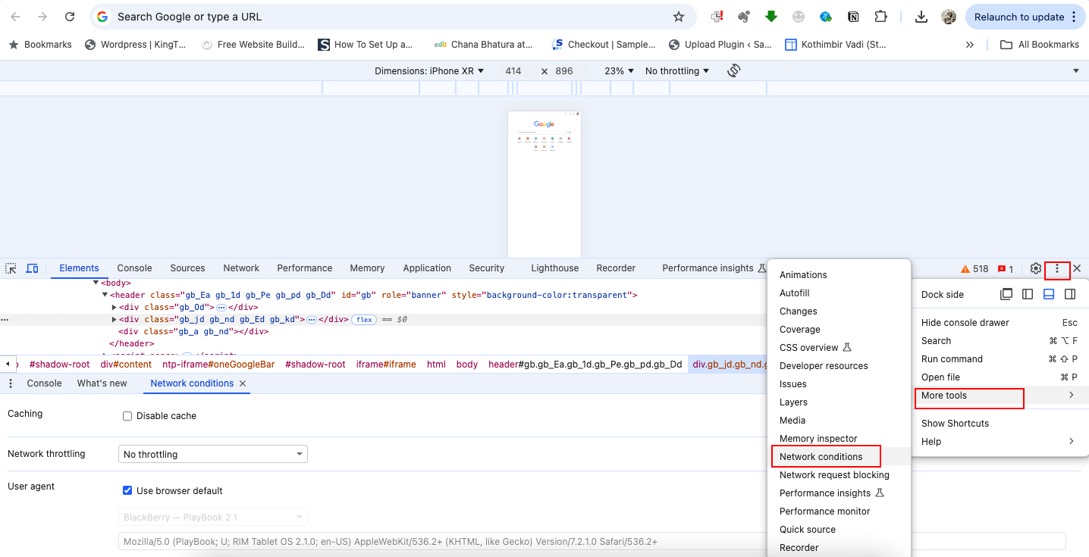
Task: Click the ellipsis in div gb_jd row
Action: coord(311,320)
